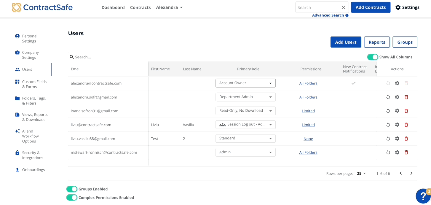
Task: Toggle Show All Columns off
Action: tap(373, 57)
